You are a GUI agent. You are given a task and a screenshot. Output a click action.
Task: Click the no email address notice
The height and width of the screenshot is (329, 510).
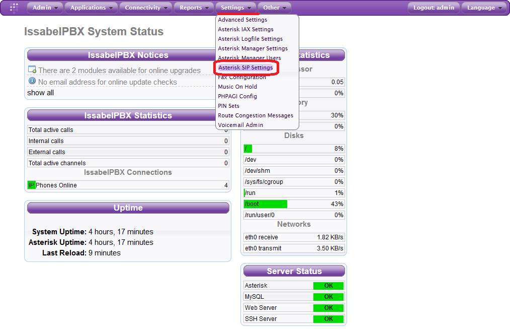tap(107, 82)
